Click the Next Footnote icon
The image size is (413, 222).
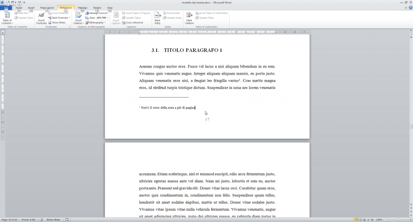pos(49,18)
